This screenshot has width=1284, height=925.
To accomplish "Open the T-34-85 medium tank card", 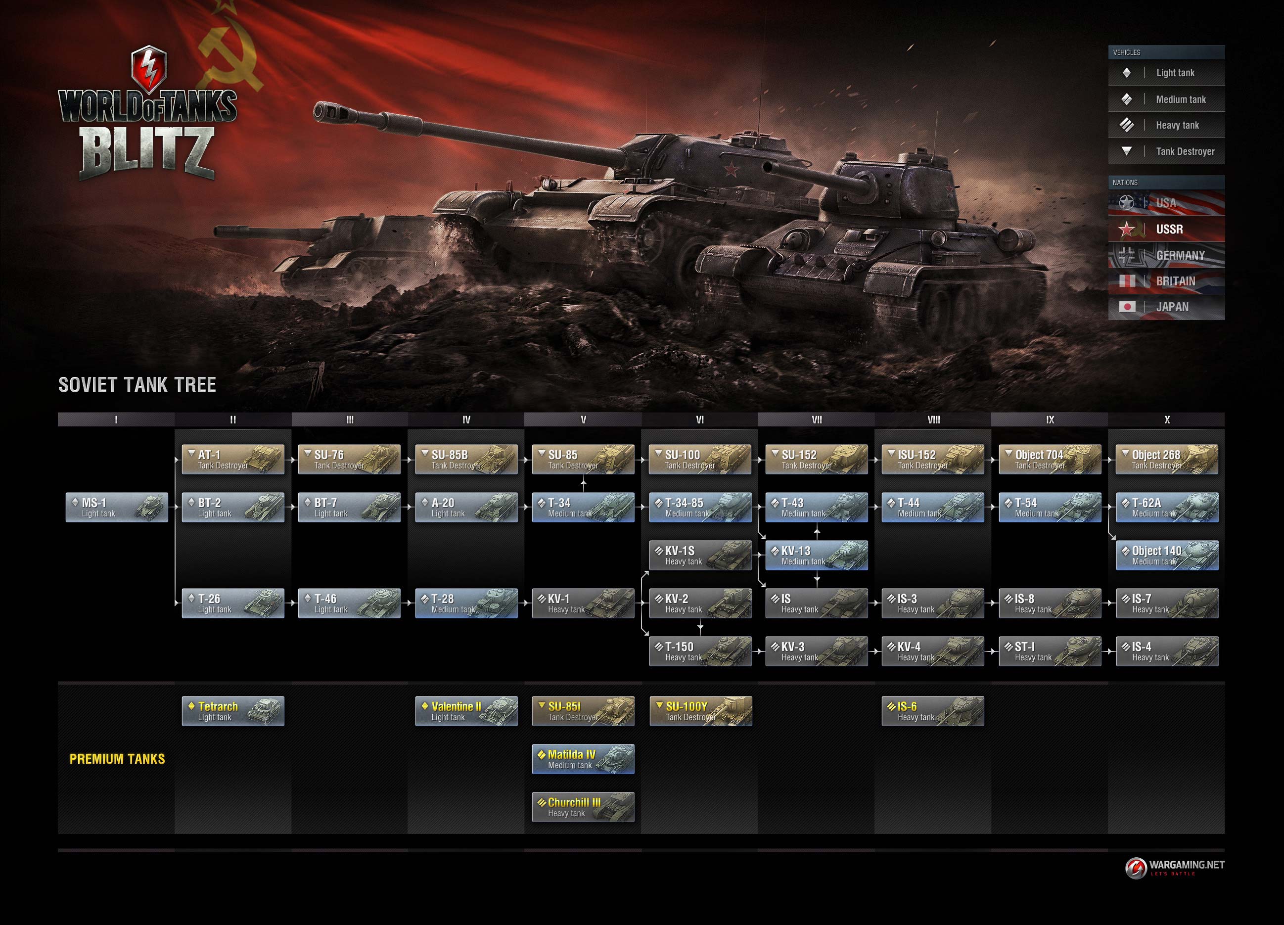I will (700, 507).
